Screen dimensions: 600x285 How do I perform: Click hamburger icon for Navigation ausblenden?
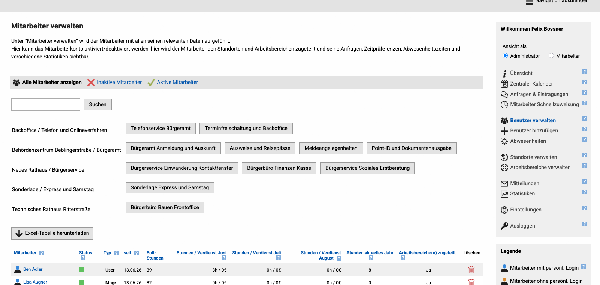tap(529, 2)
